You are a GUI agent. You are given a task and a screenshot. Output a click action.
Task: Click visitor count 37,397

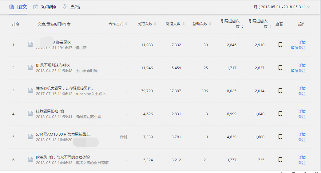coord(175,91)
